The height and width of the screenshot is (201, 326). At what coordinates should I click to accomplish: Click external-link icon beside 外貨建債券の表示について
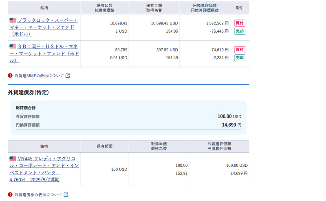pyautogui.click(x=66, y=194)
